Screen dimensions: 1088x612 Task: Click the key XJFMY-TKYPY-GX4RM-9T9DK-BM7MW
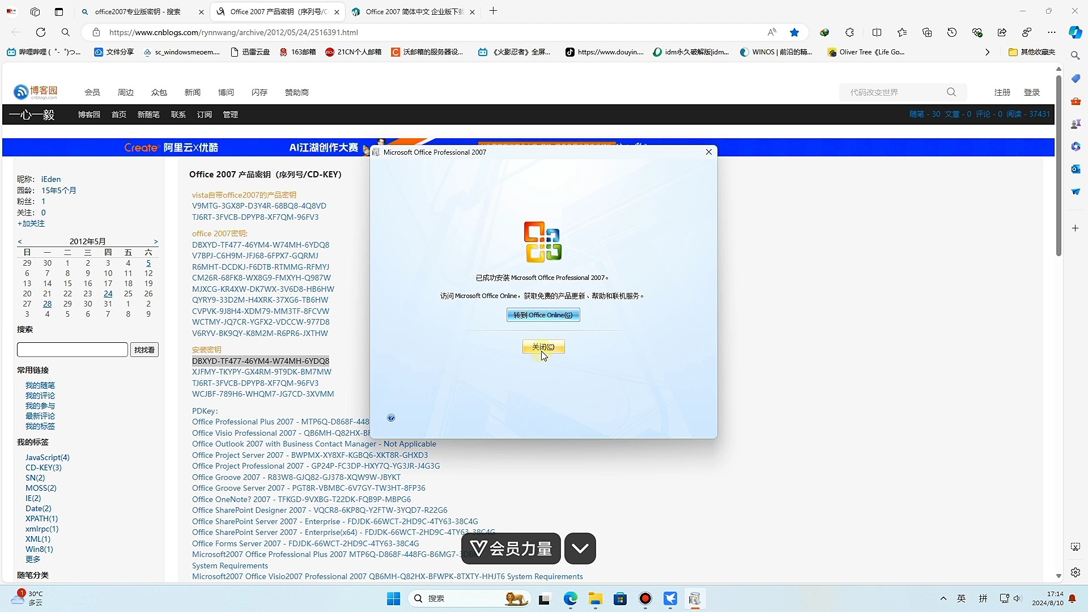261,372
